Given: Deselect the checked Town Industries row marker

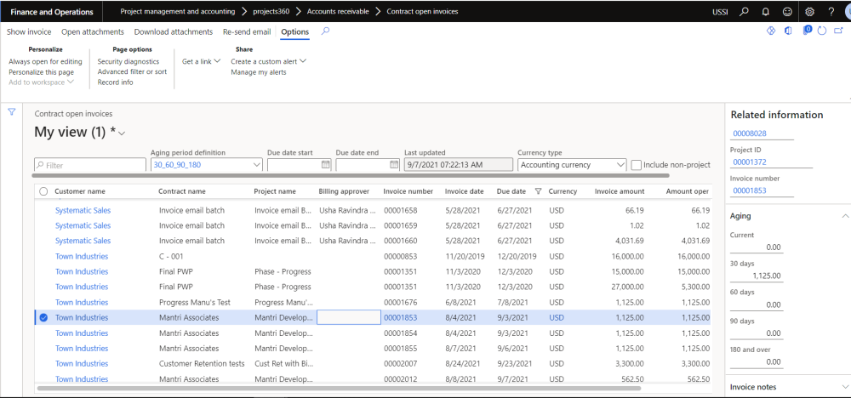Looking at the screenshot, I should 43,317.
